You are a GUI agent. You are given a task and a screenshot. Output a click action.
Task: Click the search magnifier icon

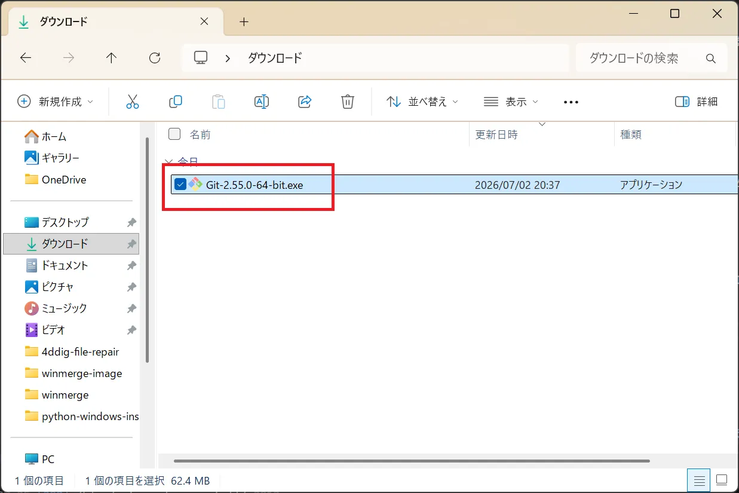coord(711,59)
